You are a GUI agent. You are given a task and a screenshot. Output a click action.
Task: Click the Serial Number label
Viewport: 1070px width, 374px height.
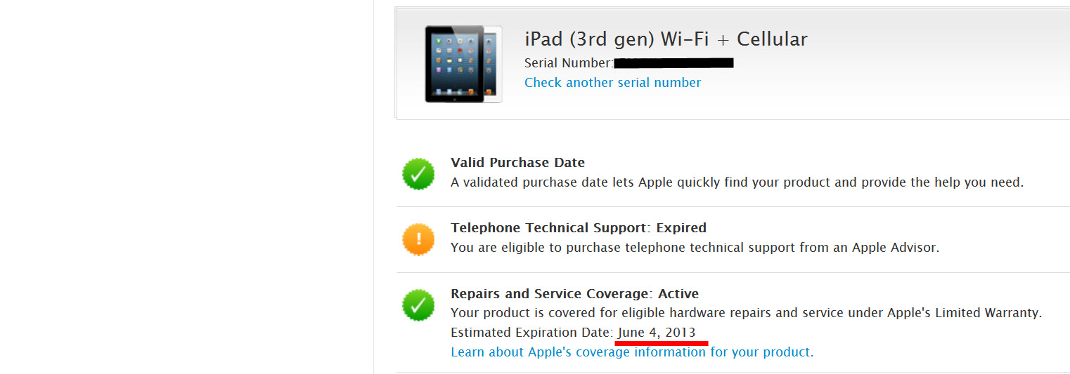tap(568, 63)
